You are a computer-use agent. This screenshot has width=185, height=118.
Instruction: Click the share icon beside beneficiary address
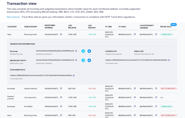(x=89, y=60)
